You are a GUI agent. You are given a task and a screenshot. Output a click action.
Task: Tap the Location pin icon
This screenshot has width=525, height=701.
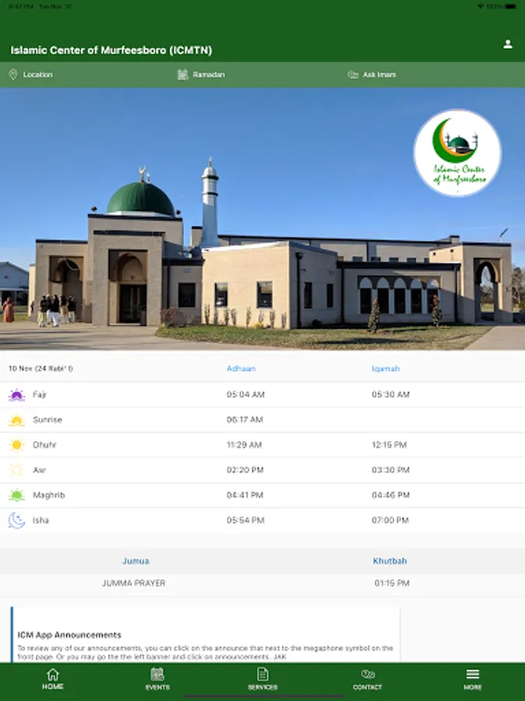coord(13,75)
